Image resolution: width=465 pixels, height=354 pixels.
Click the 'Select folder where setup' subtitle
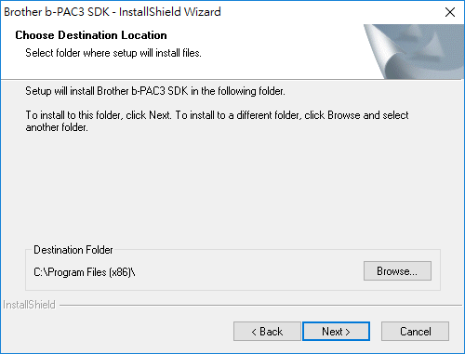click(113, 53)
